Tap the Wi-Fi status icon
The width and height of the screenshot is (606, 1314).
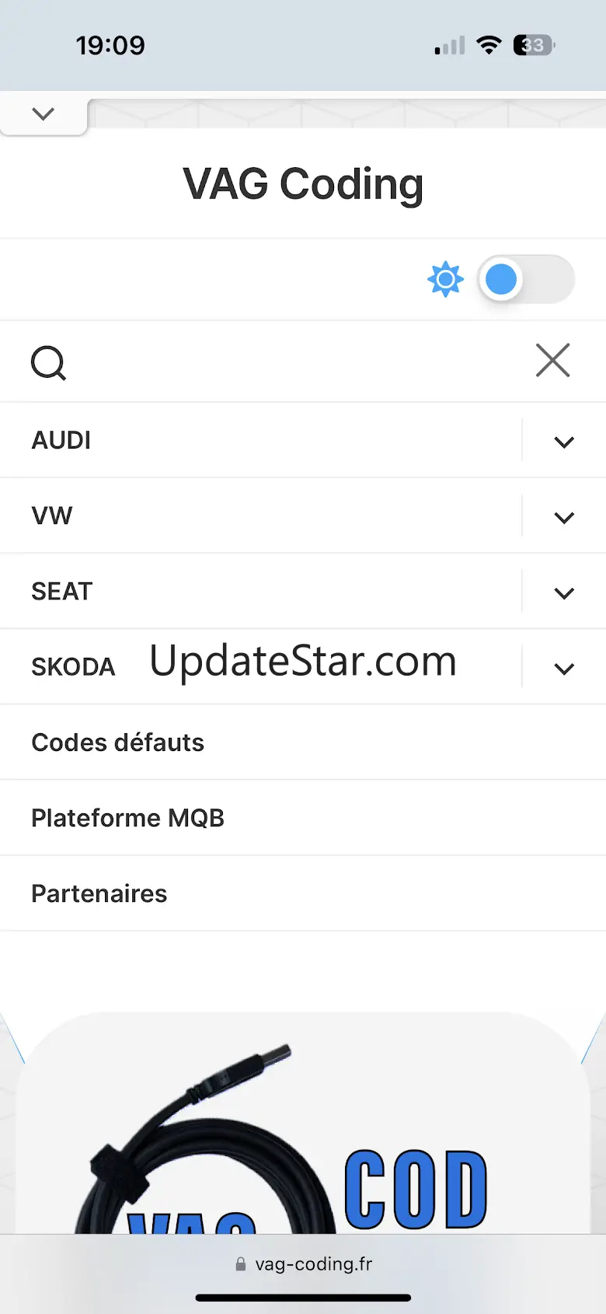point(489,45)
